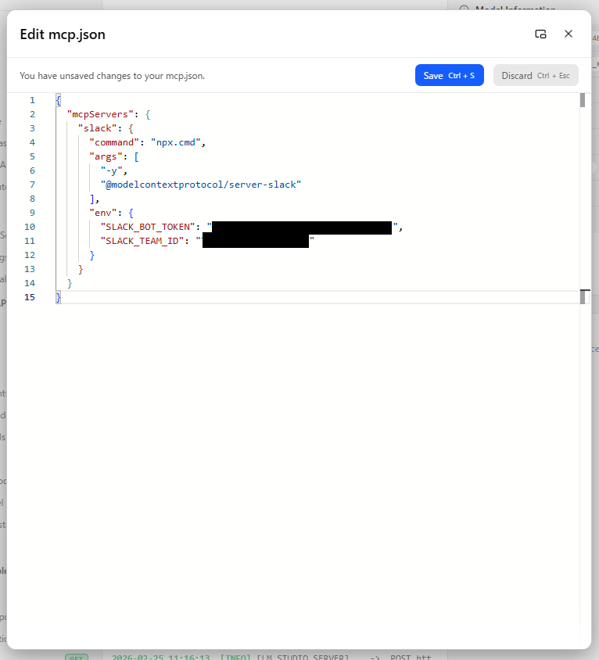The height and width of the screenshot is (660, 599).
Task: Click line number 10 in the gutter
Action: (x=30, y=227)
